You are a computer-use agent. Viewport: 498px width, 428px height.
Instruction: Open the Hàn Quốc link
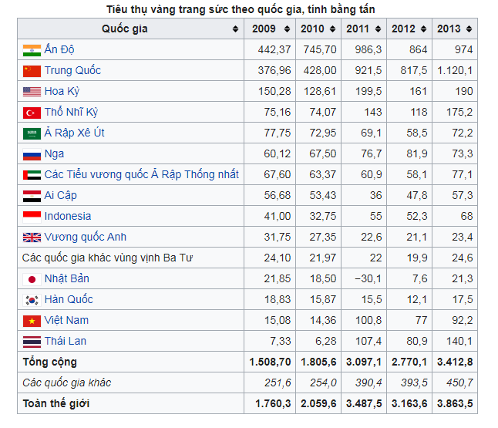point(69,299)
